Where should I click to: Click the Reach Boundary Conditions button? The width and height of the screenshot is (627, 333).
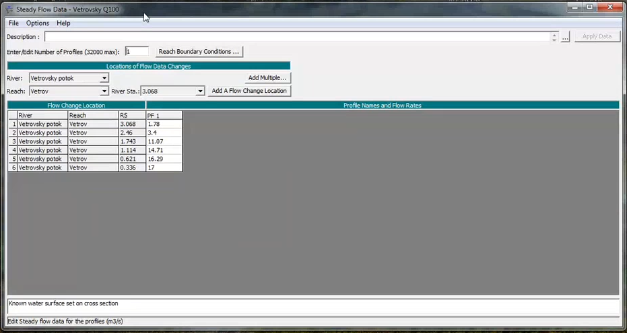click(x=199, y=52)
